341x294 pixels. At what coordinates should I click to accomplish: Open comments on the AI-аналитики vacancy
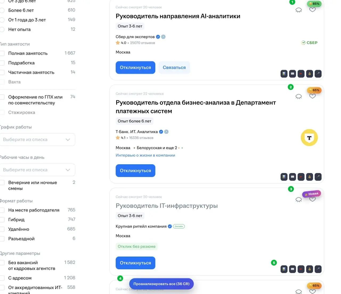point(299,10)
